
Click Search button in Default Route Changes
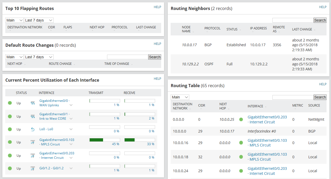tap(155, 57)
